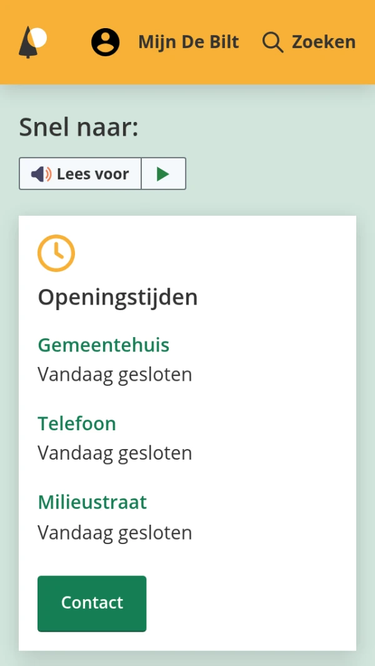
Task: Click Vandaag gesloten under Telefoon
Action: 114,452
